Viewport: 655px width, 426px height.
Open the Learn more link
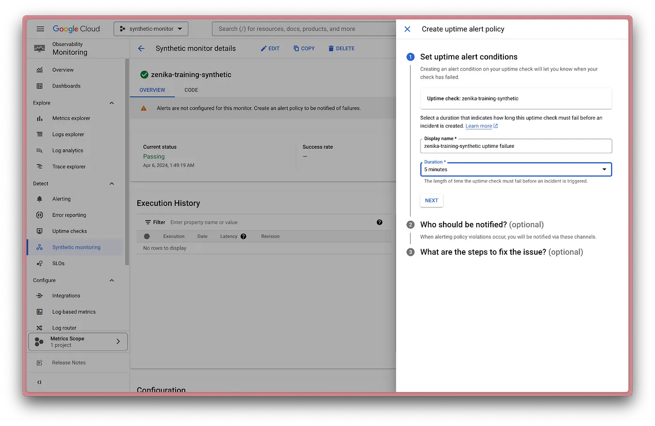pyautogui.click(x=479, y=126)
